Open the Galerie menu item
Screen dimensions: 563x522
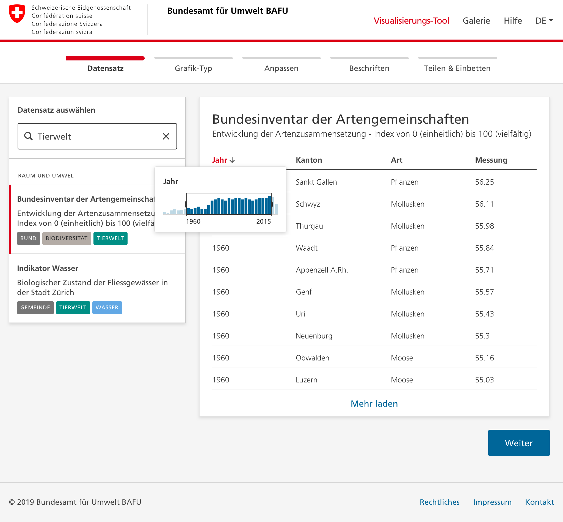[x=476, y=21]
